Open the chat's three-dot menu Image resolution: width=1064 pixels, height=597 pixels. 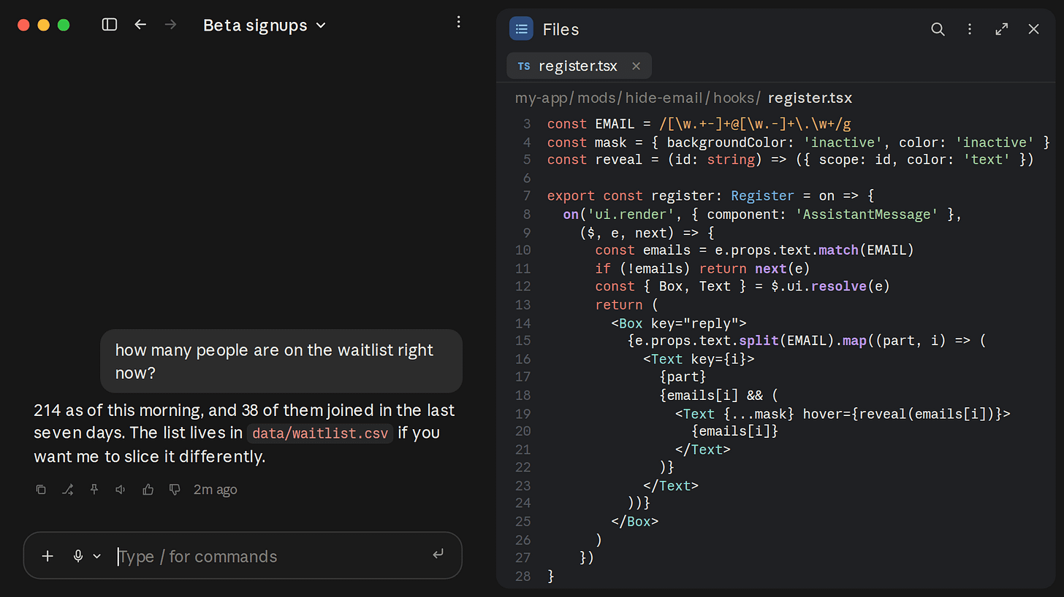click(459, 22)
